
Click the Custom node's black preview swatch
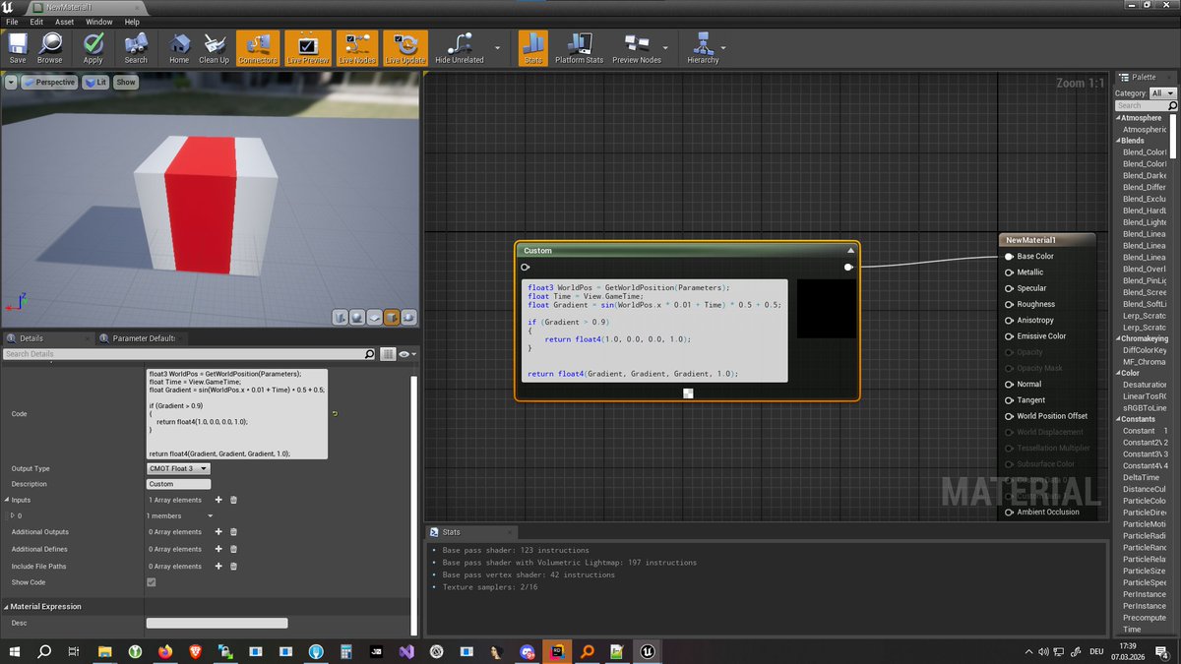(x=826, y=309)
